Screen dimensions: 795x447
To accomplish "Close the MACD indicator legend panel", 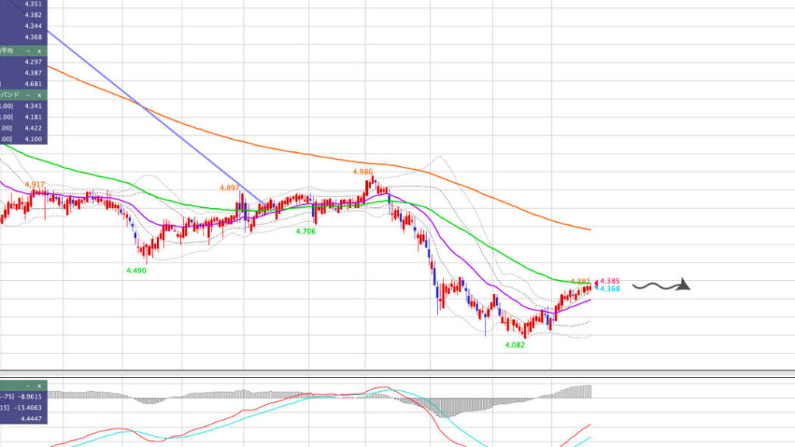I will pos(39,385).
